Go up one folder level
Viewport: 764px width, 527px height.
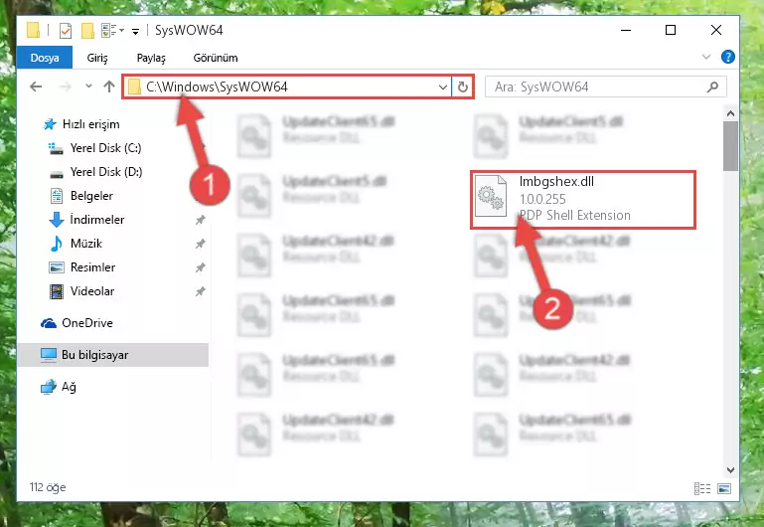pyautogui.click(x=109, y=87)
